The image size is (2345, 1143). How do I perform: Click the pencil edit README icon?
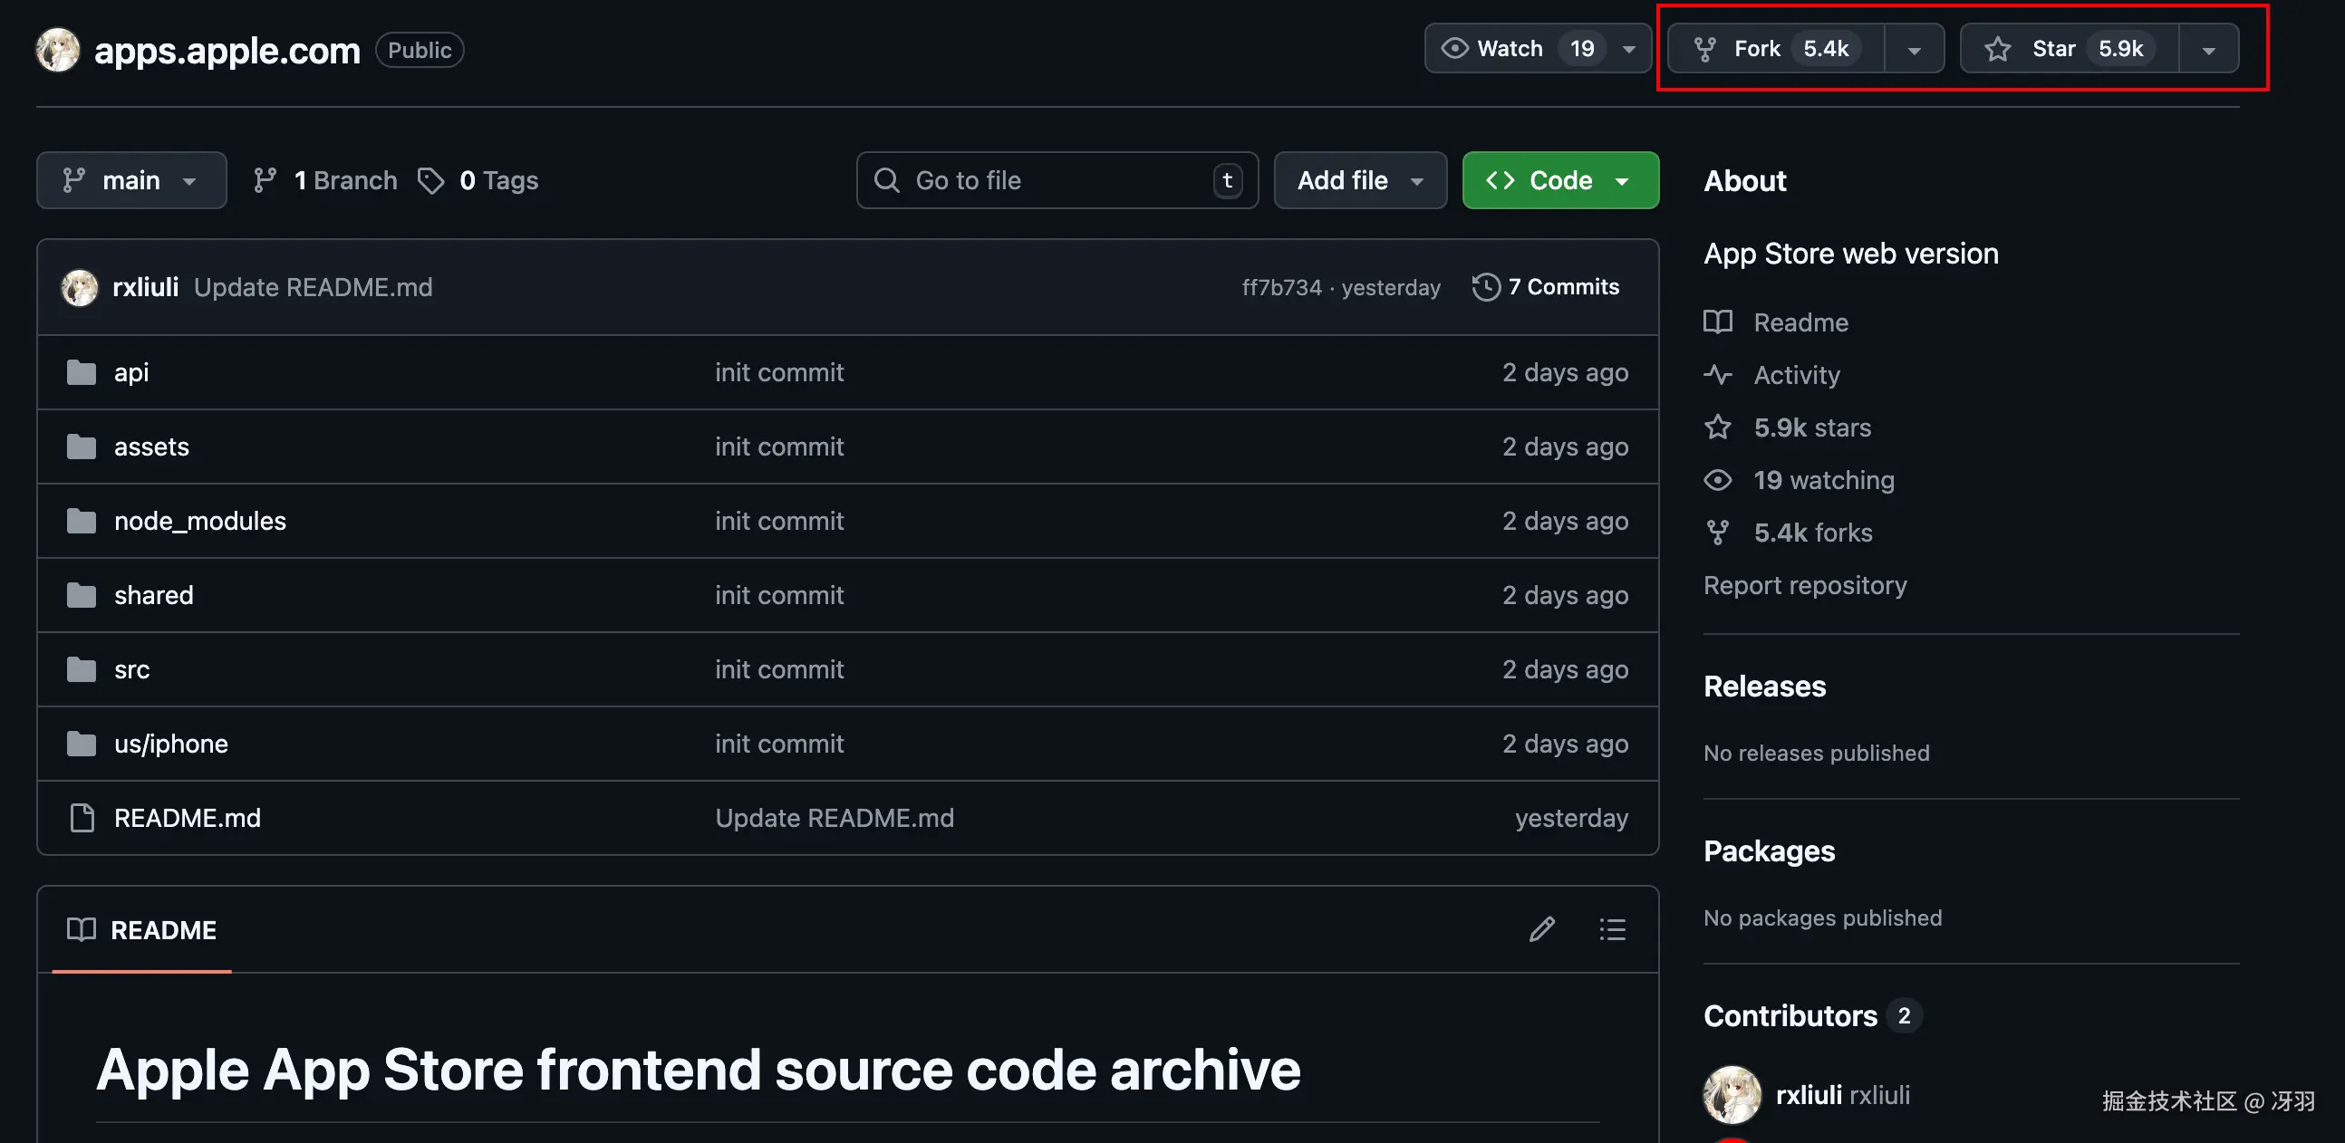(x=1541, y=929)
